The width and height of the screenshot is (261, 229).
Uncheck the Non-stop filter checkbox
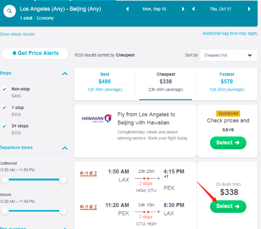pyautogui.click(x=4, y=89)
